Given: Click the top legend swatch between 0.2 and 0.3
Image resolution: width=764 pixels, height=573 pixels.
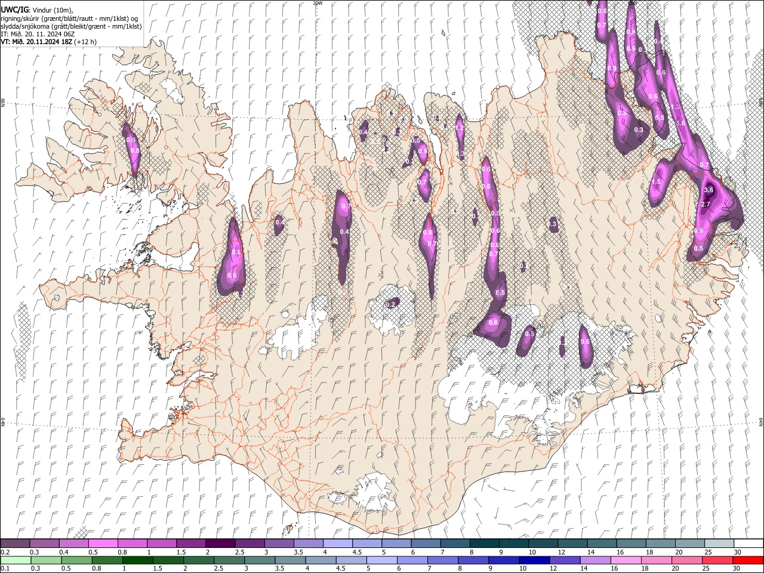Looking at the screenshot, I should (x=16, y=544).
